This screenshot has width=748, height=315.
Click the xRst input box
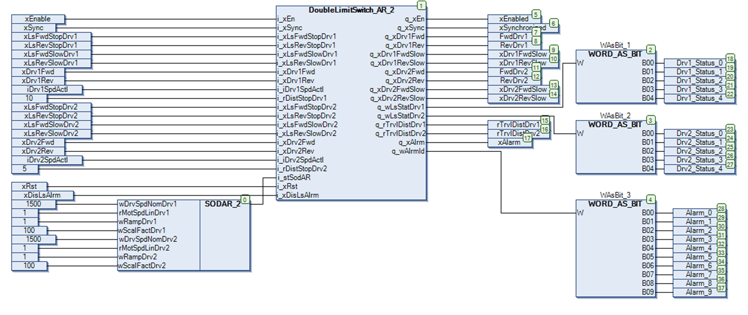(29, 186)
